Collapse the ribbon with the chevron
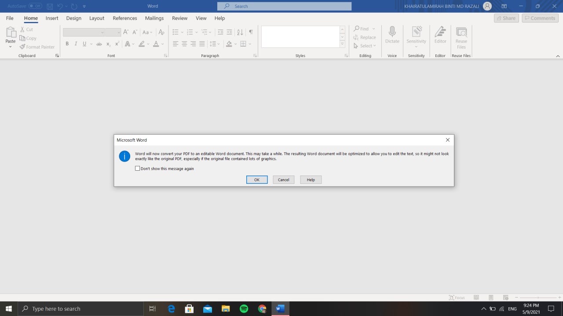Image resolution: width=563 pixels, height=316 pixels. coord(558,56)
